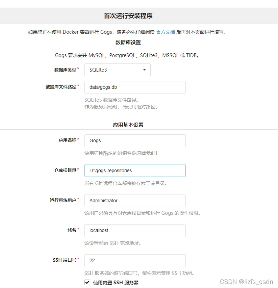Click the 数据库文件路径 label
Viewport: 278px width, 288px height.
[61, 87]
